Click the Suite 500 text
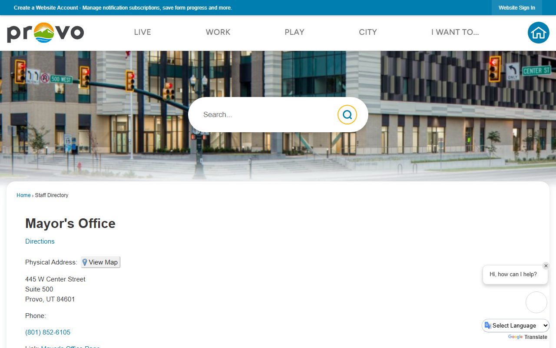The height and width of the screenshot is (348, 556). coord(39,289)
